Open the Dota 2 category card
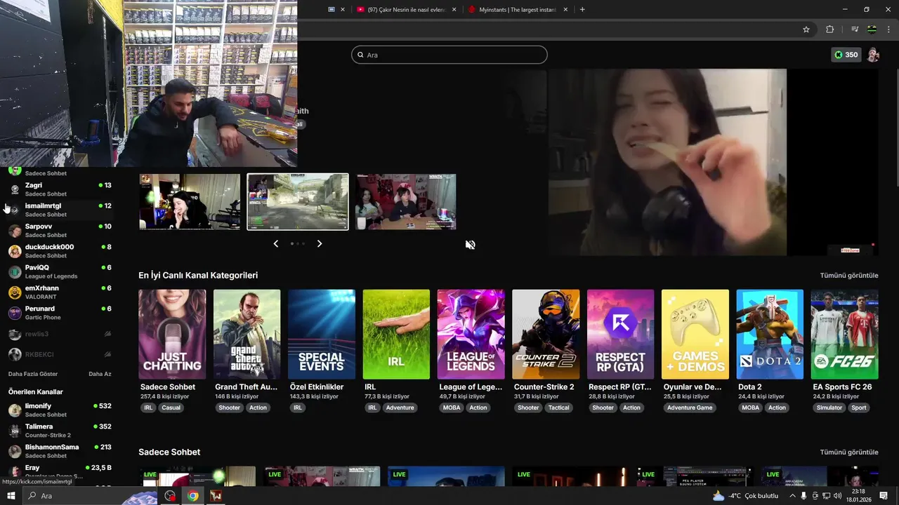Image resolution: width=899 pixels, height=505 pixels. point(770,334)
